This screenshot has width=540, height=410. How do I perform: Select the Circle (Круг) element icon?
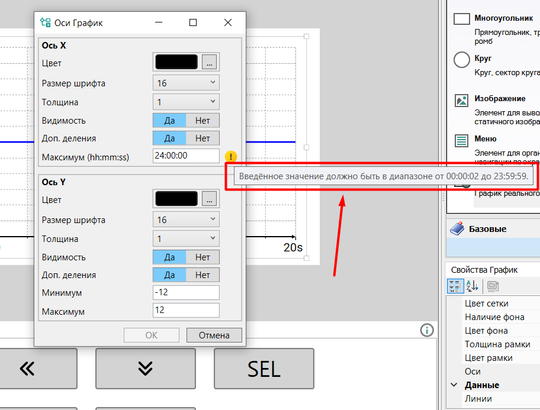pos(461,60)
